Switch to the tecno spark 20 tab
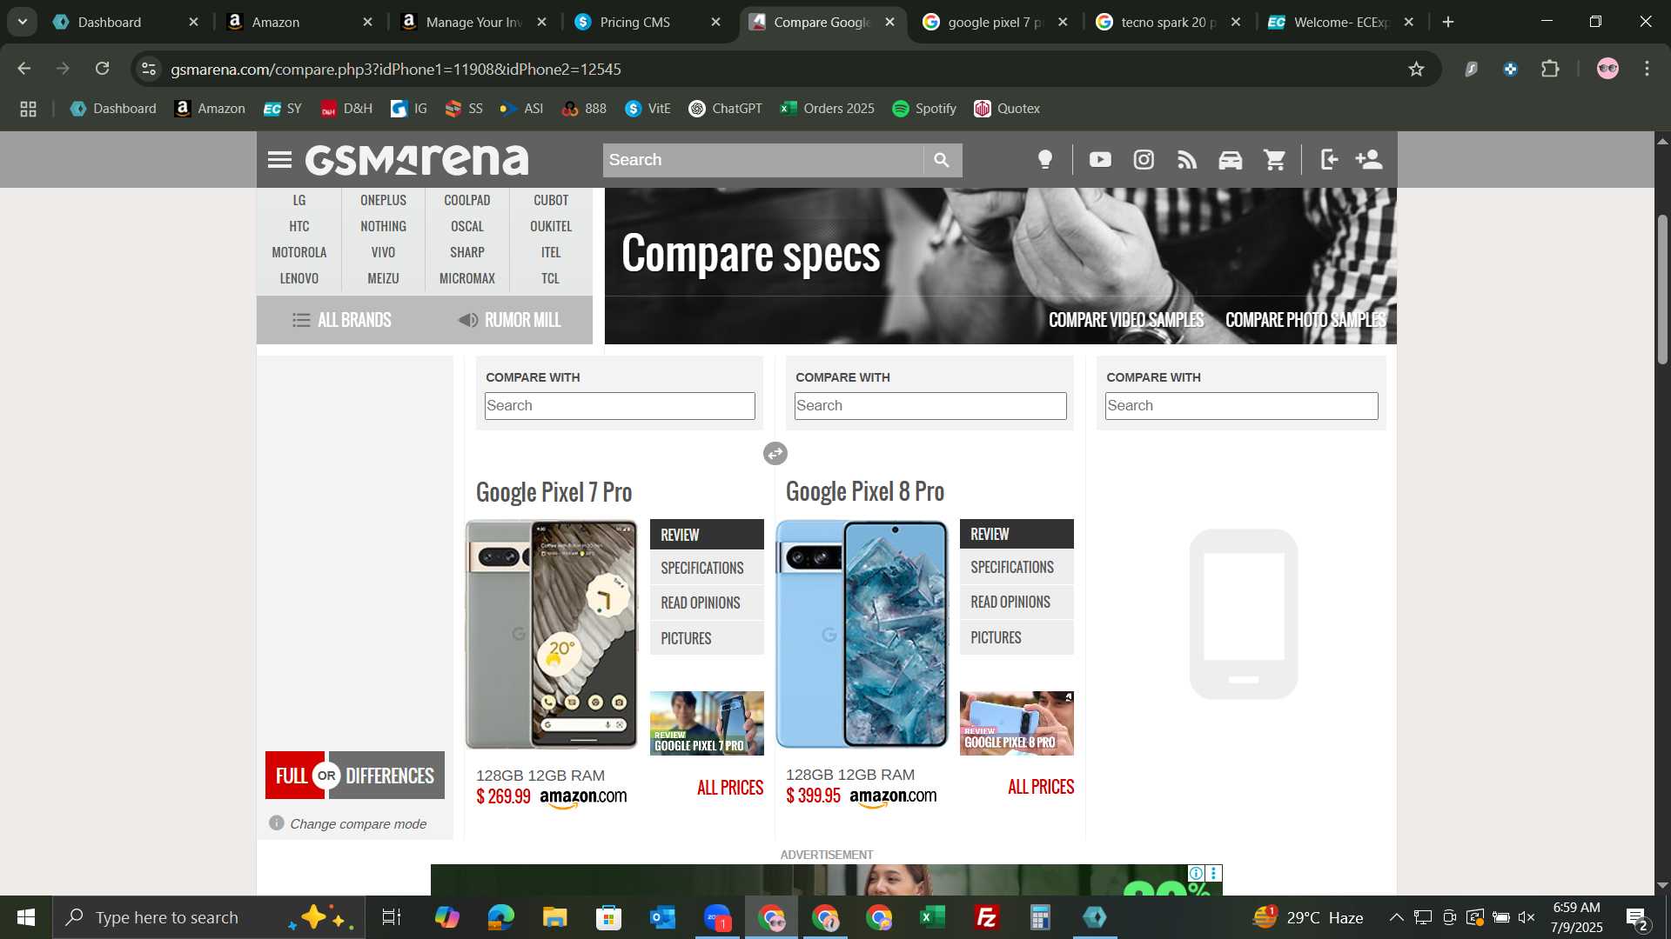The image size is (1671, 939). [1167, 22]
